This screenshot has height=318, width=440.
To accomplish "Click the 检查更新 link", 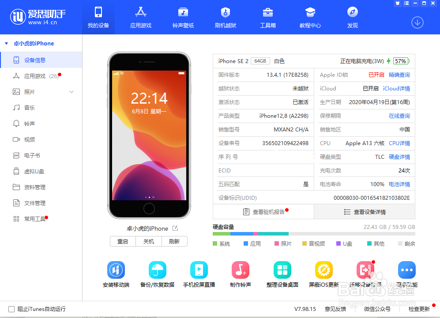I will [x=419, y=309].
